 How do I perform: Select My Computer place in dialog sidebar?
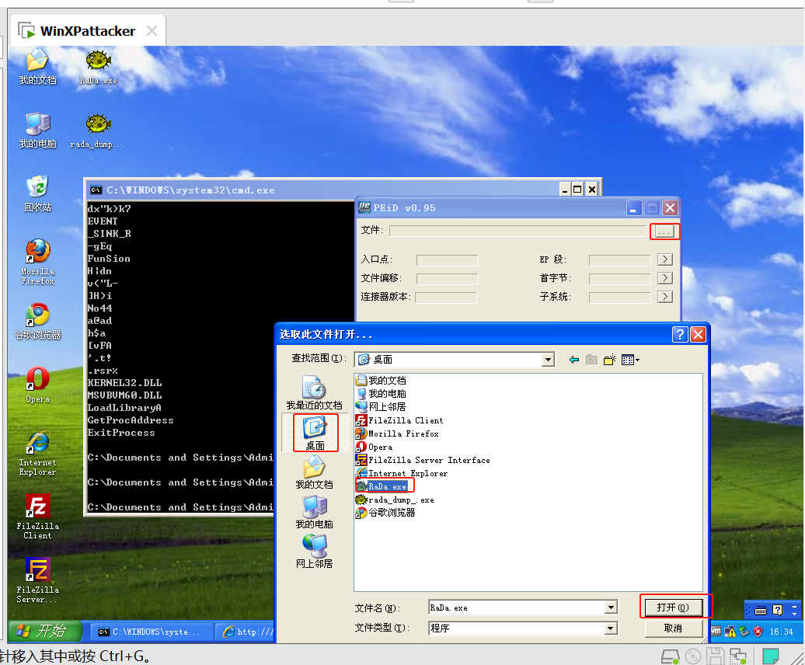coord(314,512)
